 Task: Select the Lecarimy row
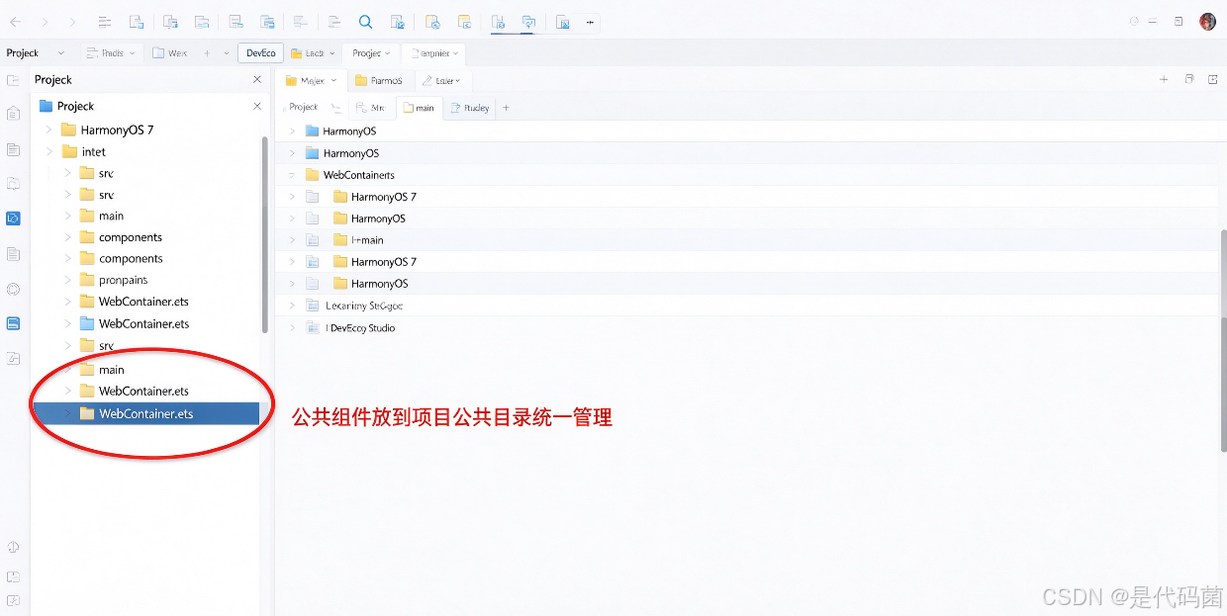[747, 306]
